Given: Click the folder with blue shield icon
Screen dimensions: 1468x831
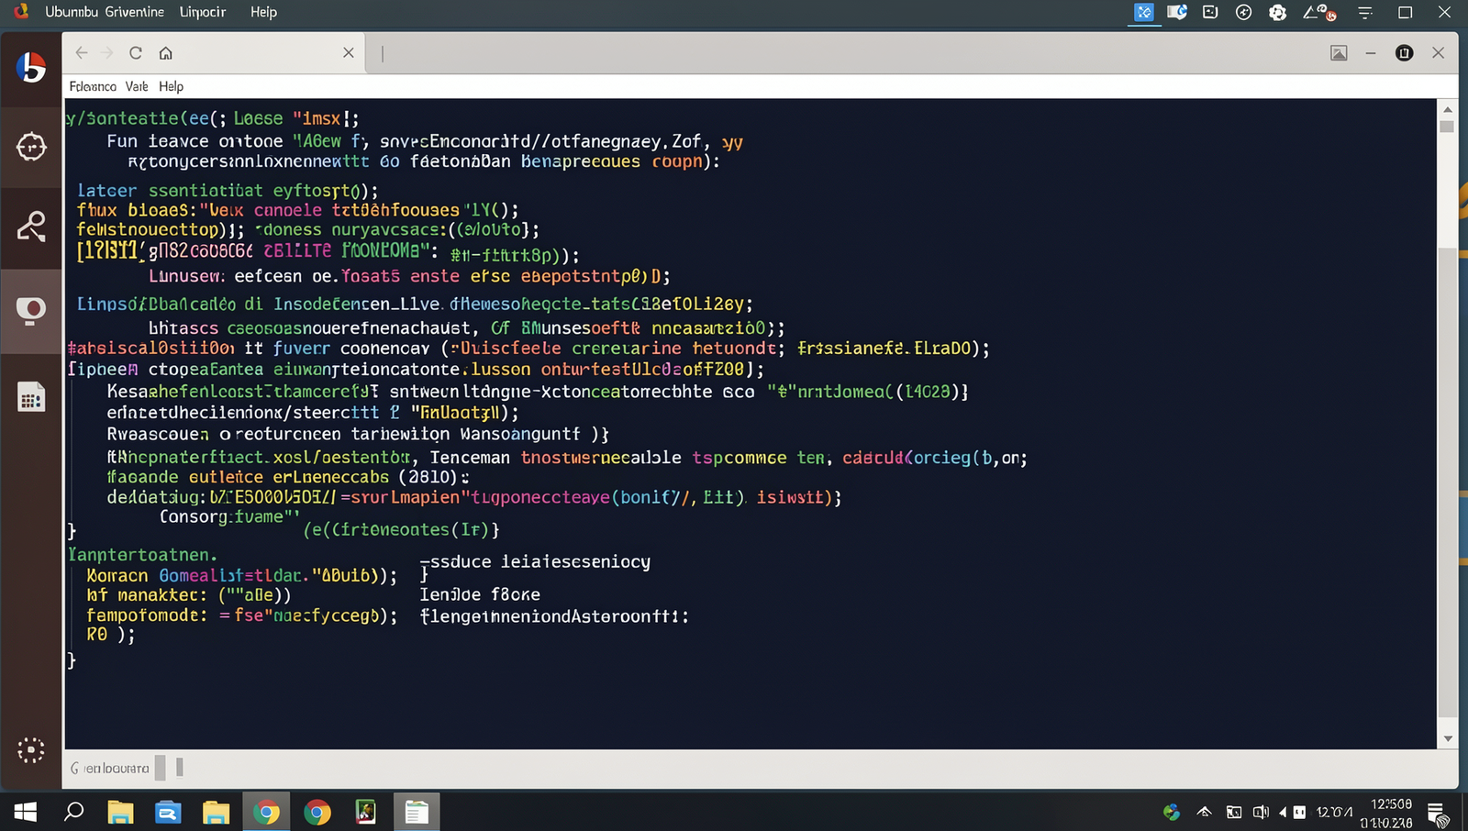Looking at the screenshot, I should point(1177,13).
